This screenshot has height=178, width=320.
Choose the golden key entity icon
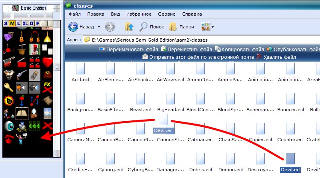(x=8, y=88)
